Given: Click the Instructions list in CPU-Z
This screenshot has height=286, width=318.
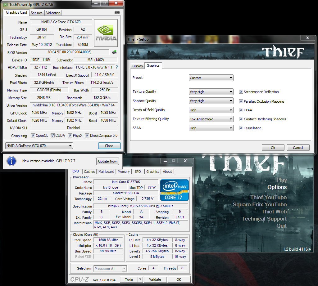Looking at the screenshot, I should tap(141, 225).
